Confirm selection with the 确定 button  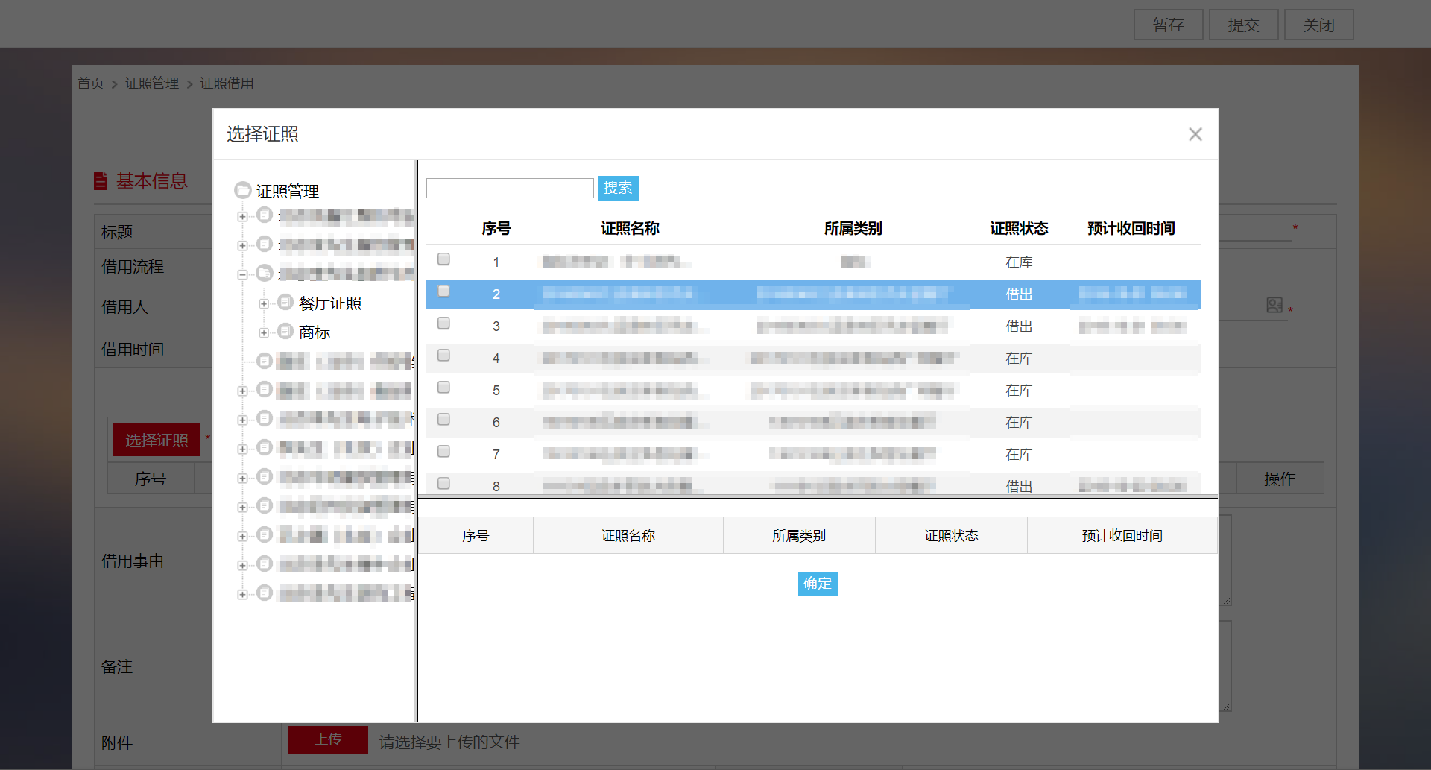pos(818,584)
